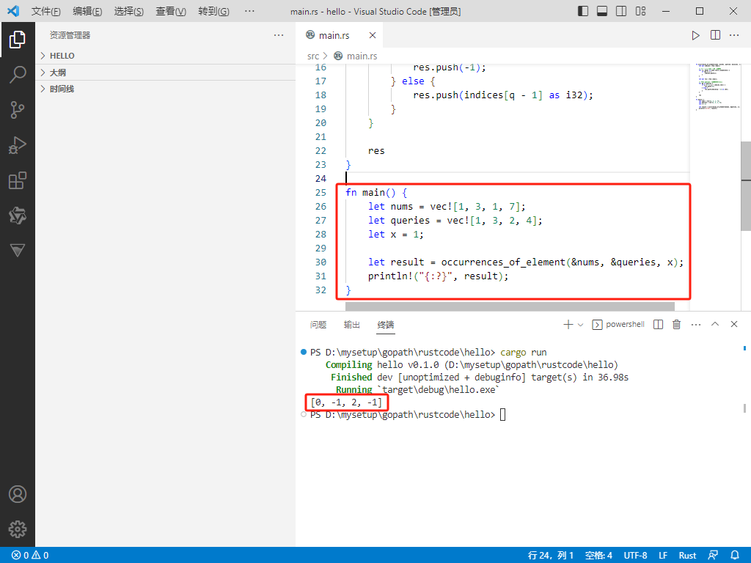Expand the 大纲 outline section
This screenshot has height=563, width=751.
point(166,73)
